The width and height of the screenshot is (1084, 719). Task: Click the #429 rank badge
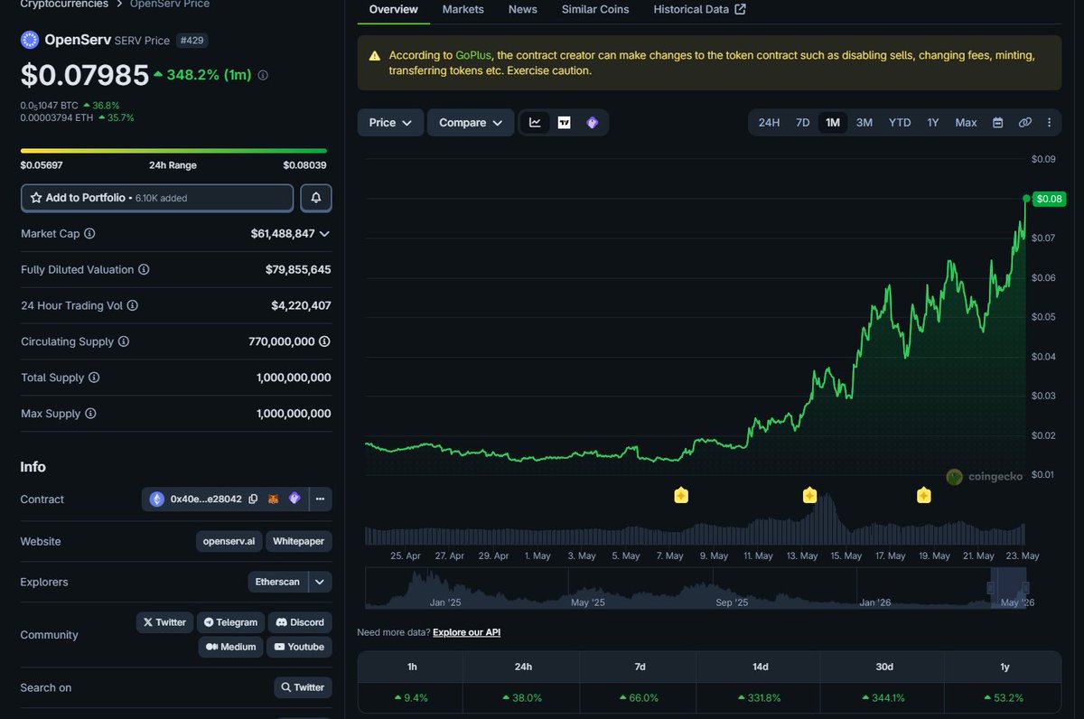coord(191,40)
